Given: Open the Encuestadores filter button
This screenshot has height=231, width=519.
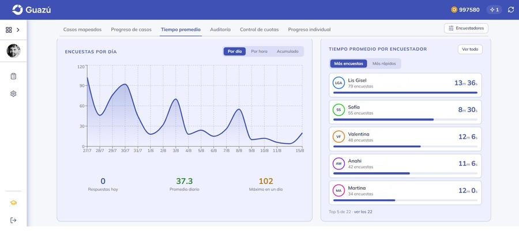Looking at the screenshot, I should 466,28.
